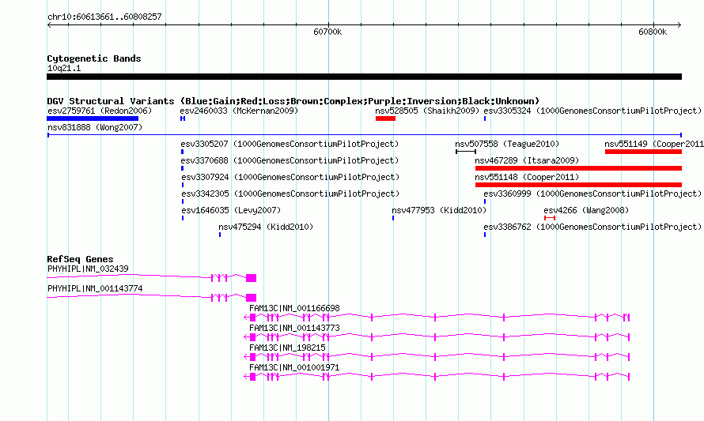Click the nsv528505 (Shaikh2009) label

coord(427,111)
